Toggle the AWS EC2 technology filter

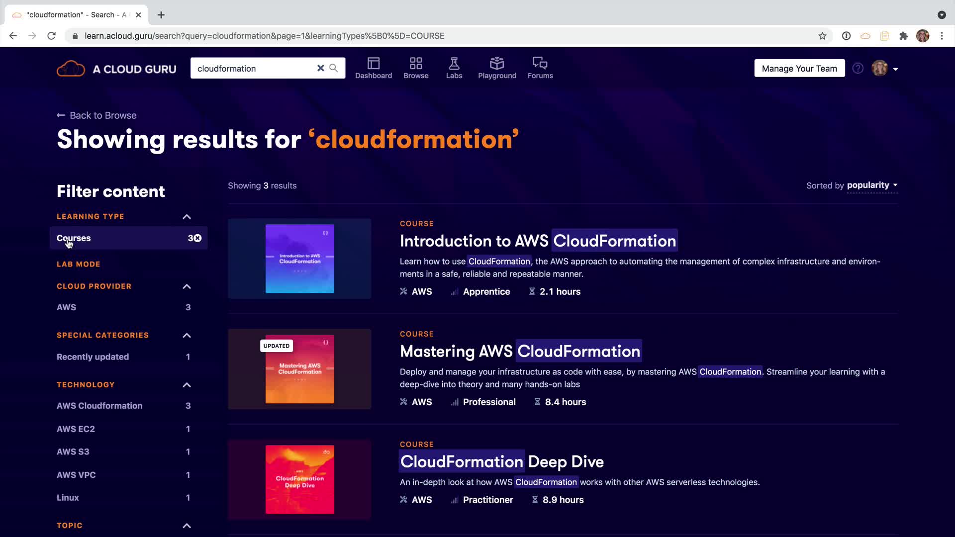[x=76, y=429]
